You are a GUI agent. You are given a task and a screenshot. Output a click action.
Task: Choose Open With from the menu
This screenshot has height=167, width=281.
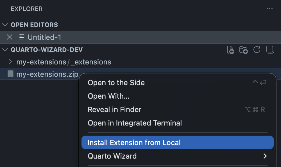pos(108,96)
